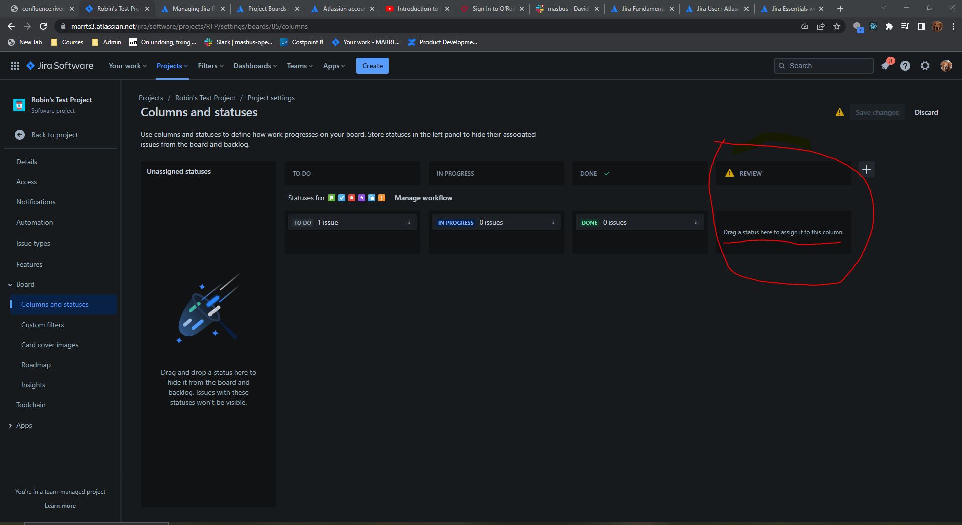Open the Manage workflow link
962x525 pixels.
click(423, 198)
